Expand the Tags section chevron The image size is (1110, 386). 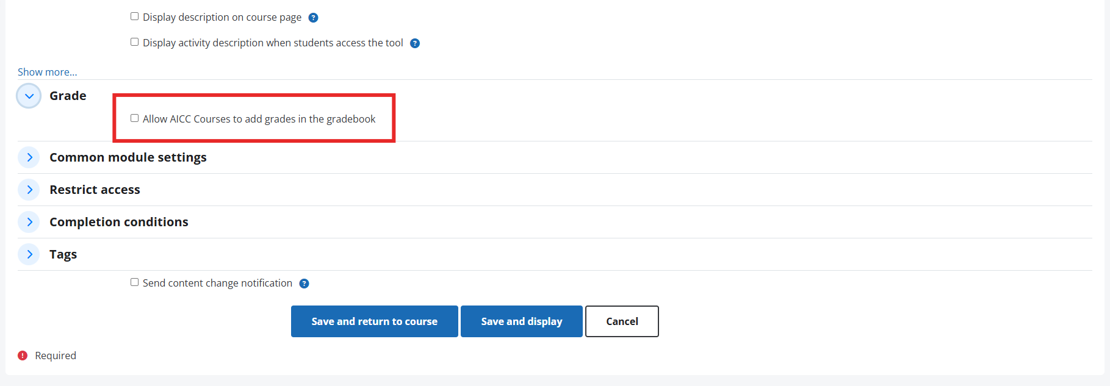point(29,254)
